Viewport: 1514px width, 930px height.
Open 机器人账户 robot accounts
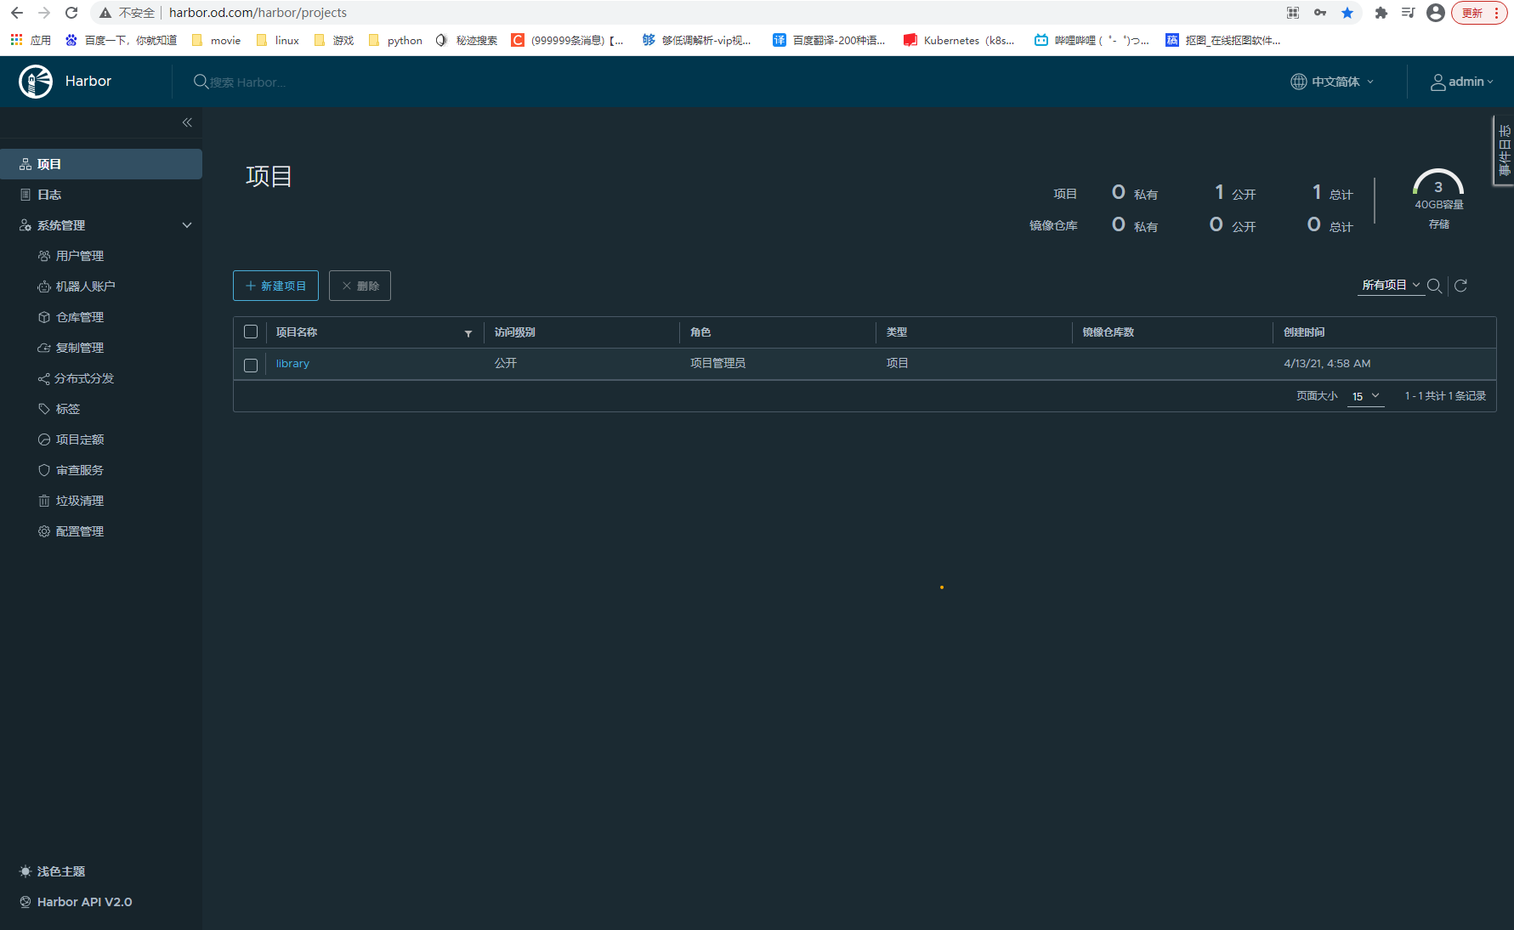click(x=85, y=286)
